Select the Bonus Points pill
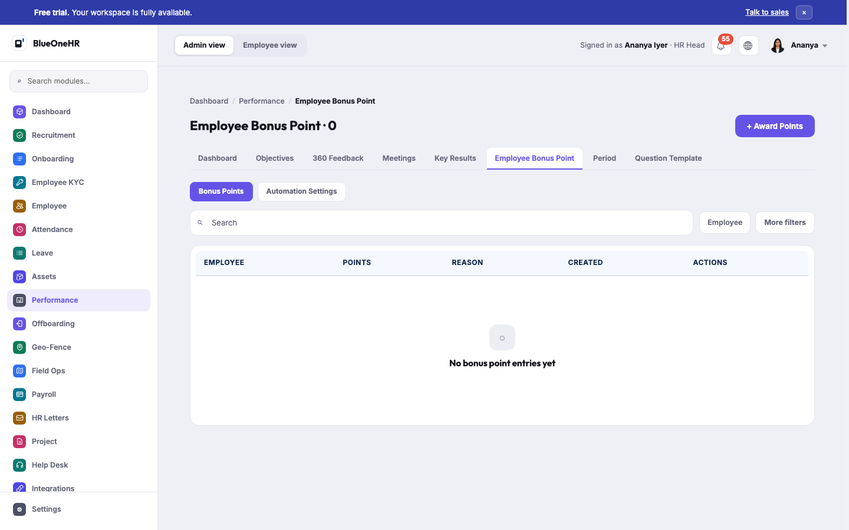The height and width of the screenshot is (530, 849). 221,191
